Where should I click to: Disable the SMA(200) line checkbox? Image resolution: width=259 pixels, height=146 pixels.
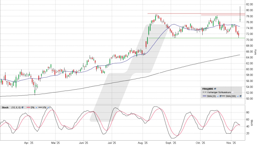pyautogui.click(x=238, y=96)
